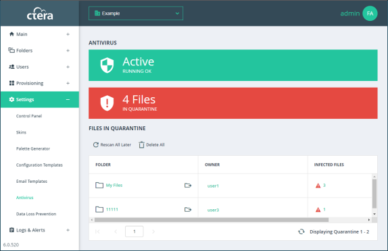The height and width of the screenshot is (251, 388).
Task: Expand the Logs & Alerts section
Action: pos(68,230)
